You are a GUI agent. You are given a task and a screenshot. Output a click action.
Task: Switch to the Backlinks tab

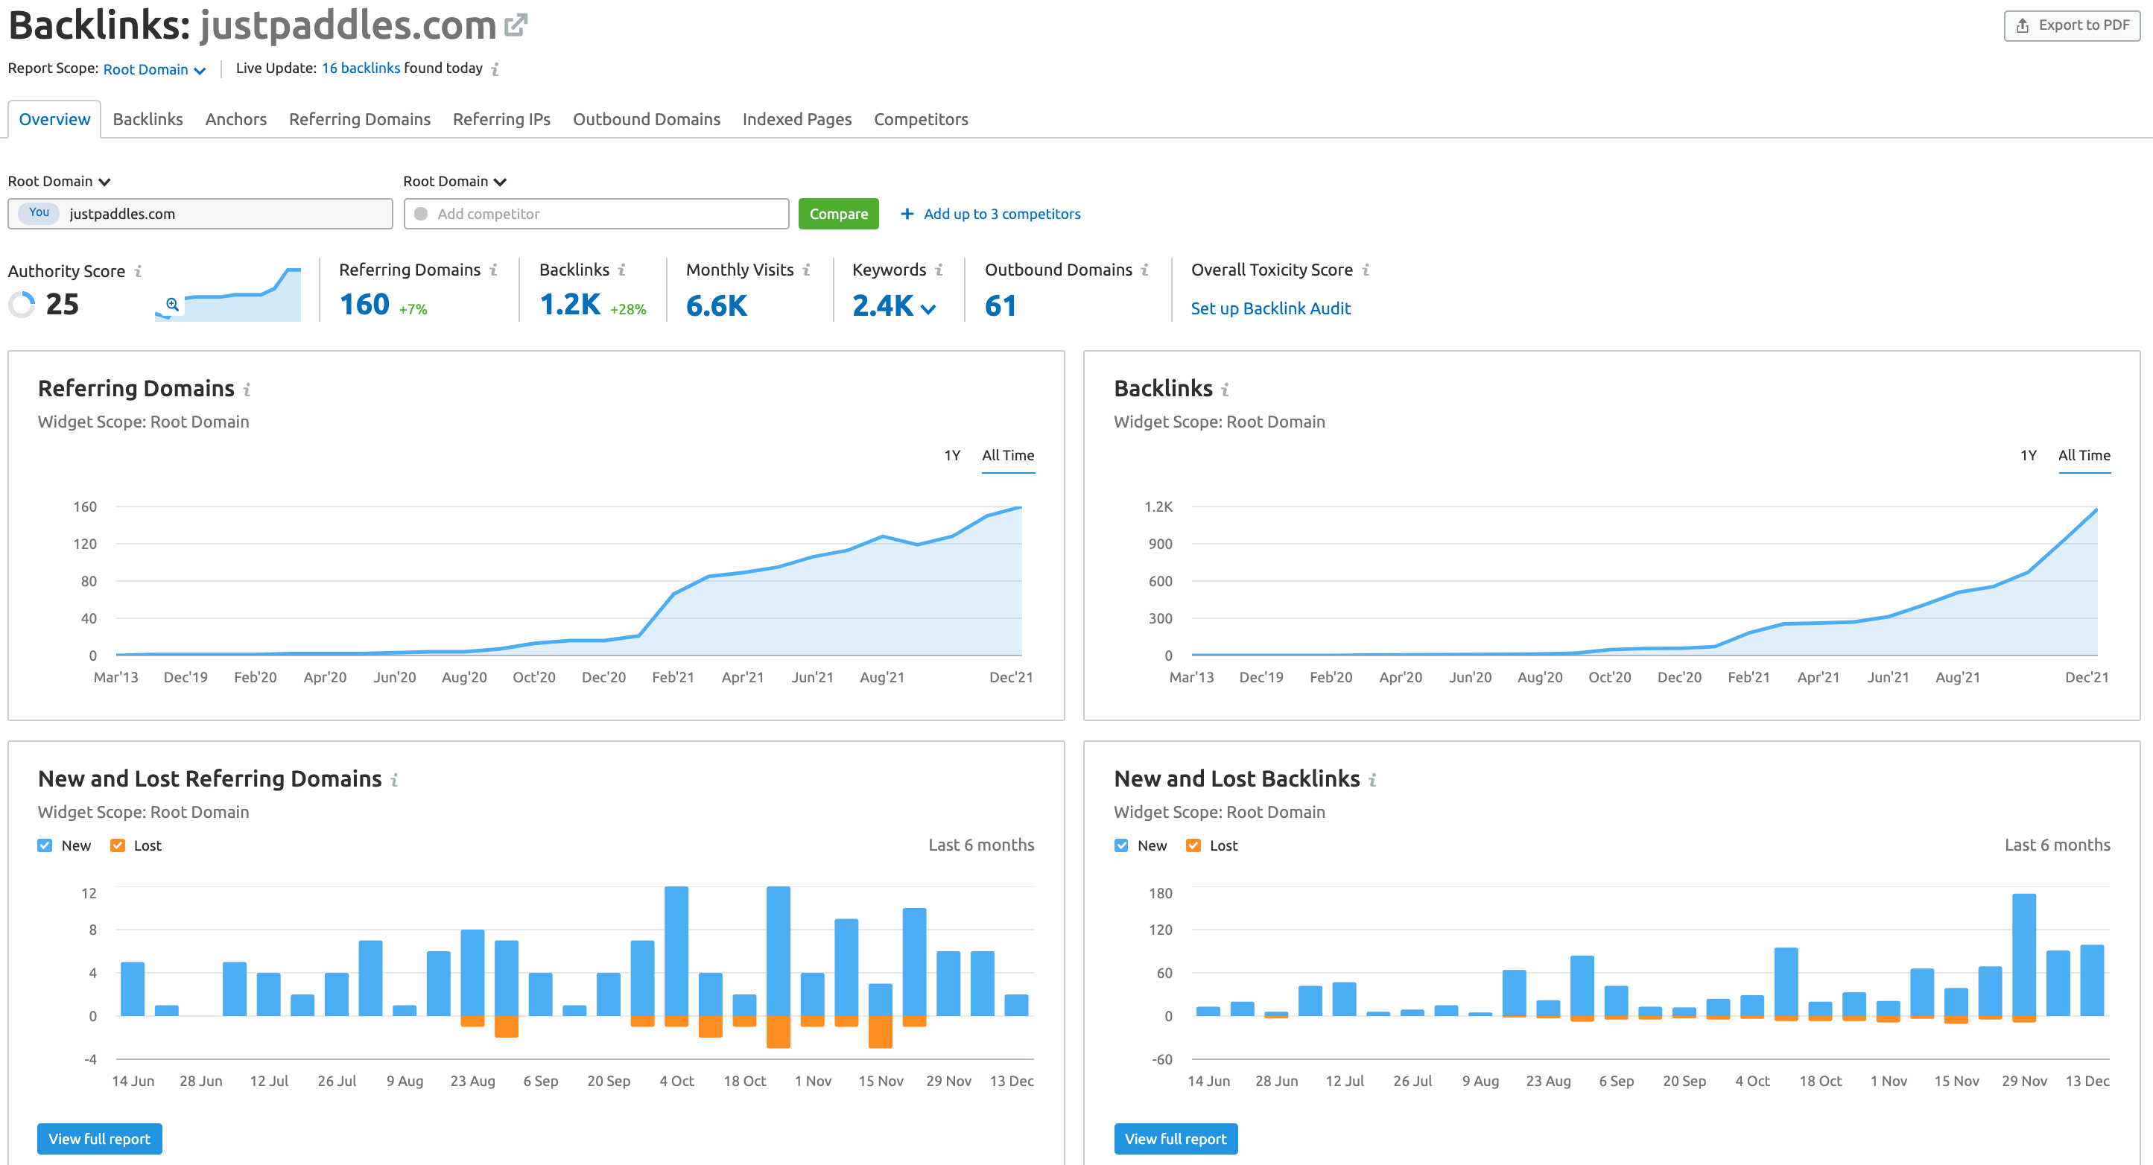pyautogui.click(x=148, y=119)
